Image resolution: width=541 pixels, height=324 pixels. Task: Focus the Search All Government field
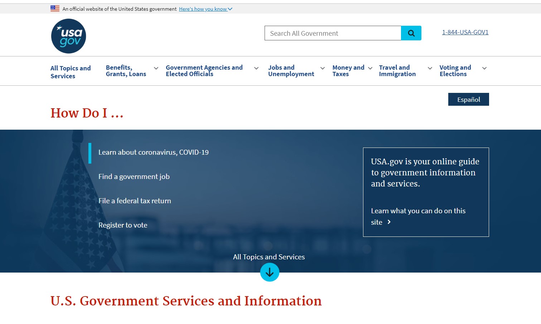333,33
